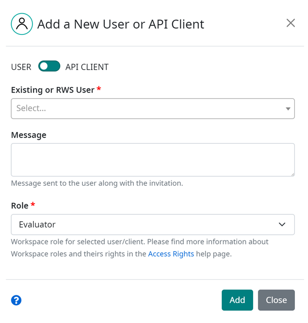
Task: Focus the Message text area
Action: (x=153, y=160)
